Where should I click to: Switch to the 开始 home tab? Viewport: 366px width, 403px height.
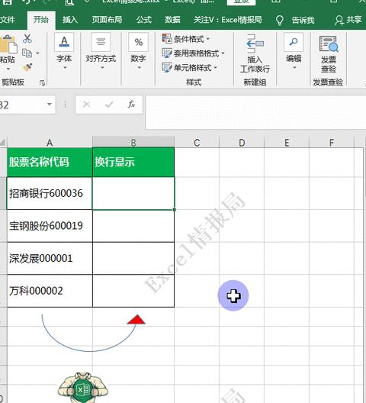coord(41,20)
